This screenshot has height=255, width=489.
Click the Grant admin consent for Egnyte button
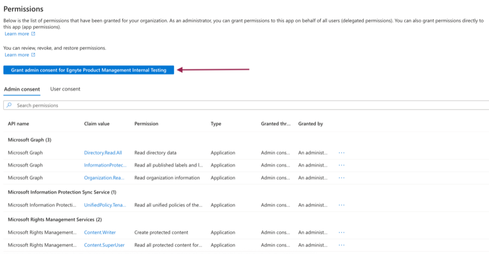[89, 70]
